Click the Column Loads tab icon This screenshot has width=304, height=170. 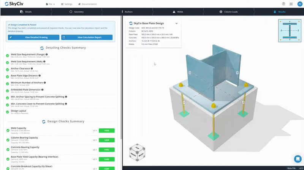coord(221,12)
